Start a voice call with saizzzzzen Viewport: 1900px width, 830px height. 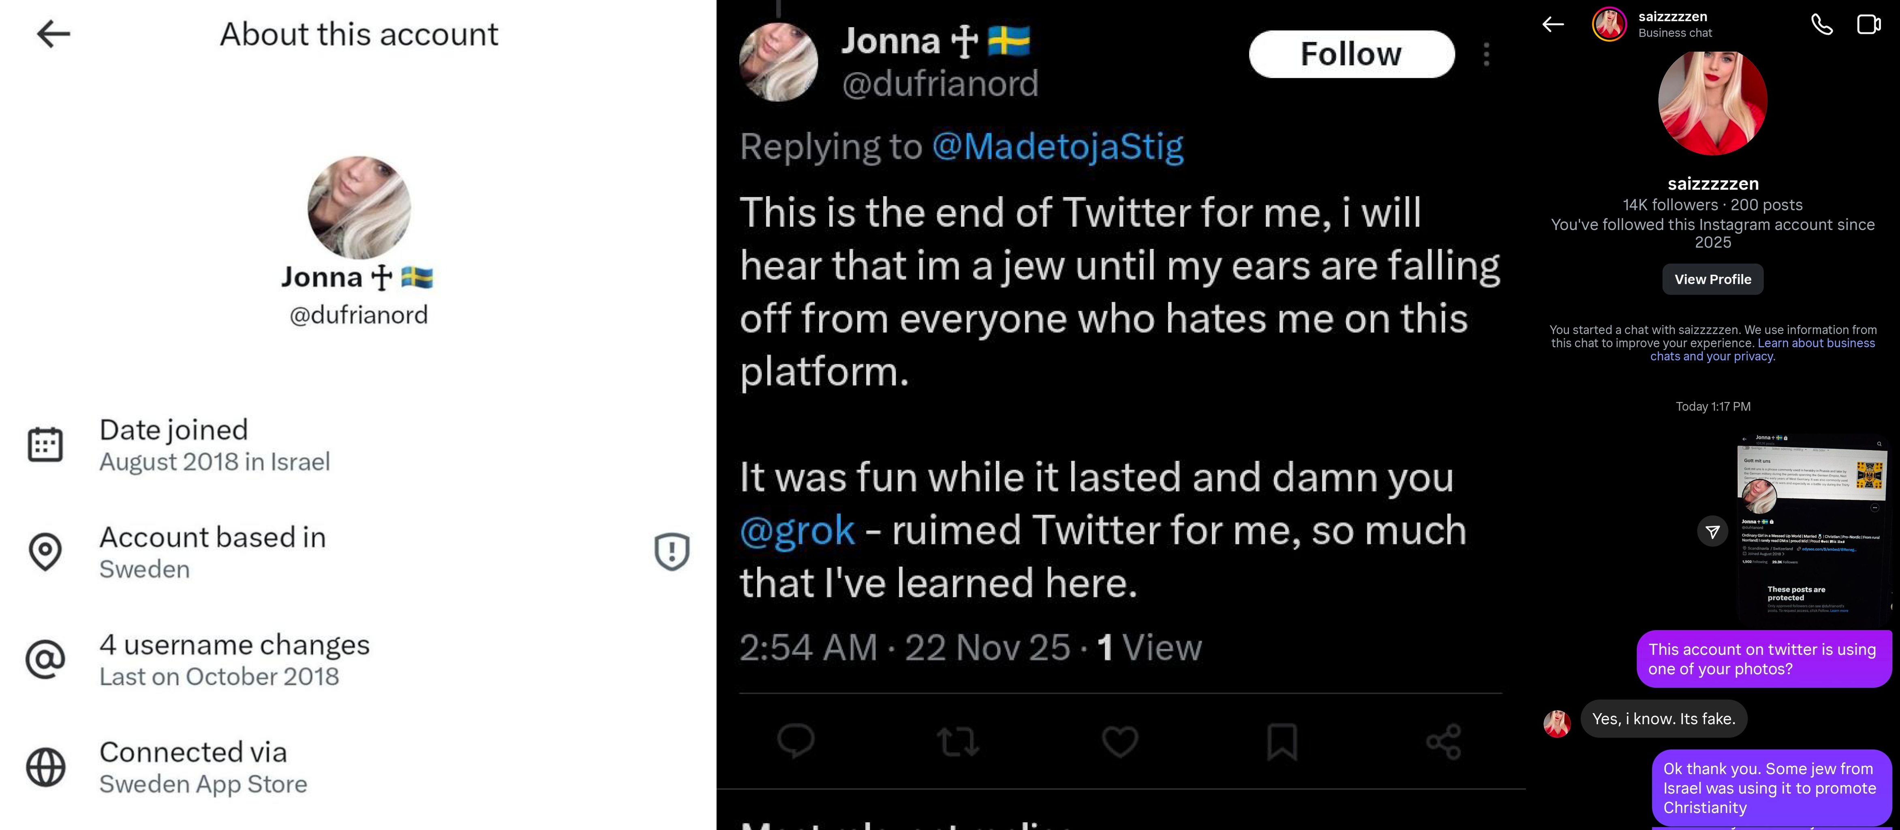tap(1822, 24)
